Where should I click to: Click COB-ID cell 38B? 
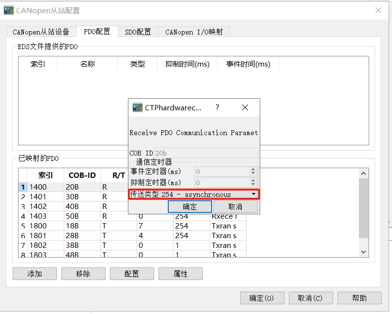[82, 245]
